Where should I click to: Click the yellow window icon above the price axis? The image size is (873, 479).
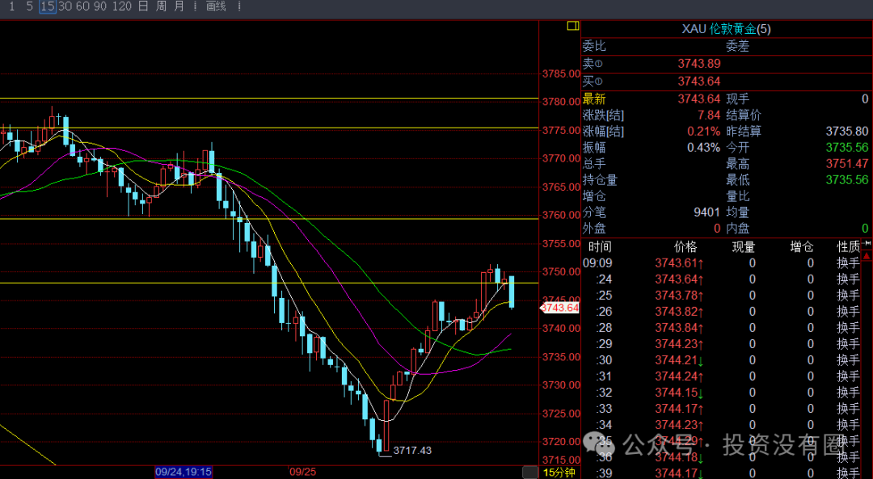click(573, 26)
